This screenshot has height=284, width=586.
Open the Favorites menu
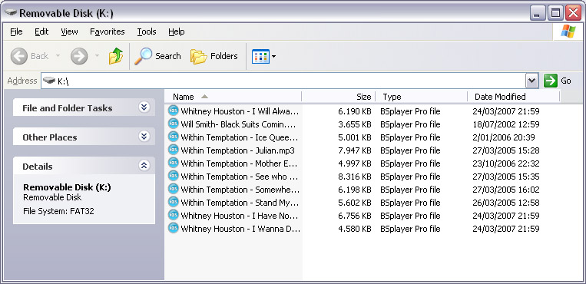[x=108, y=31]
